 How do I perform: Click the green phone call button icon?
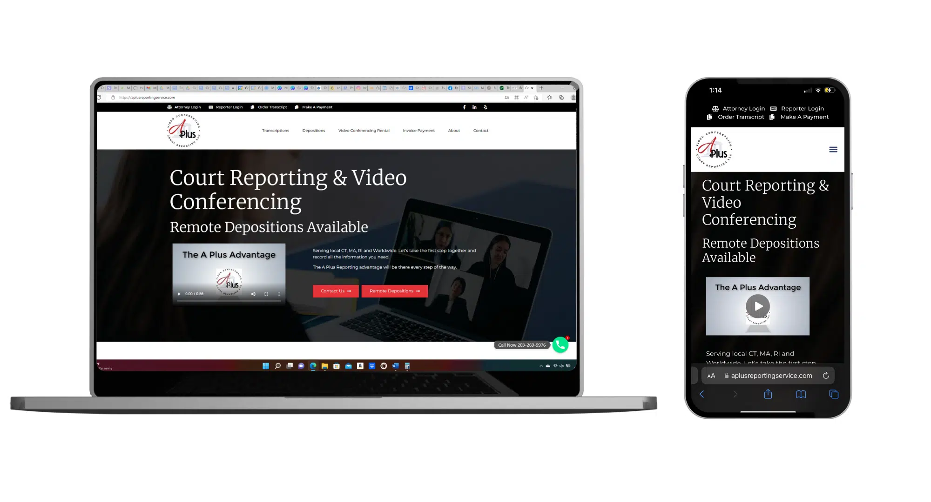(559, 345)
